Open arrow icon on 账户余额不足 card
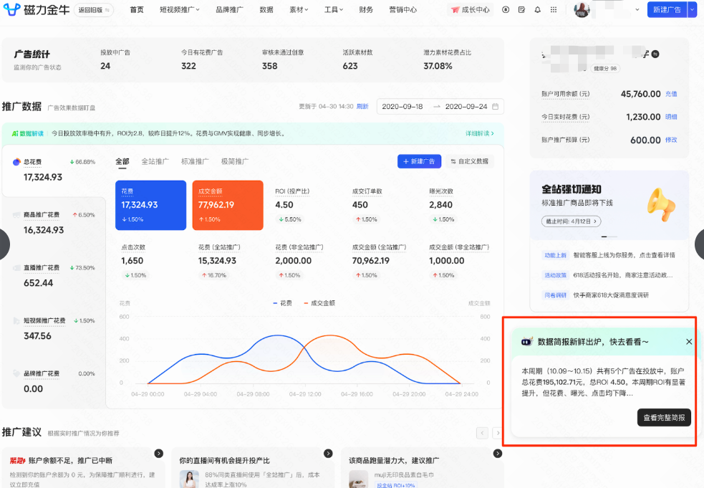Screen dimensions: 704x488 [x=159, y=454]
